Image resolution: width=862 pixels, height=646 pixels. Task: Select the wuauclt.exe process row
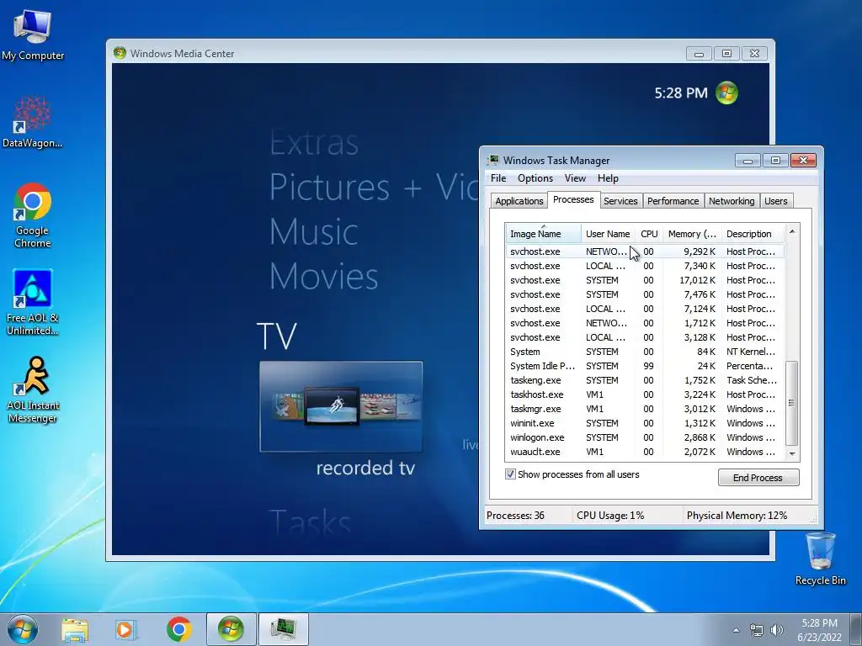[x=645, y=452]
